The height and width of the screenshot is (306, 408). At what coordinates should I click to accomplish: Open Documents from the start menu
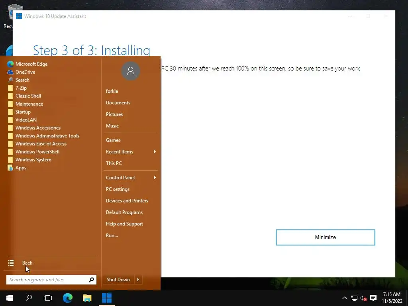click(118, 103)
